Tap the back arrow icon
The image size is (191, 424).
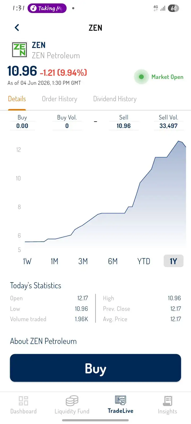[x=17, y=28]
